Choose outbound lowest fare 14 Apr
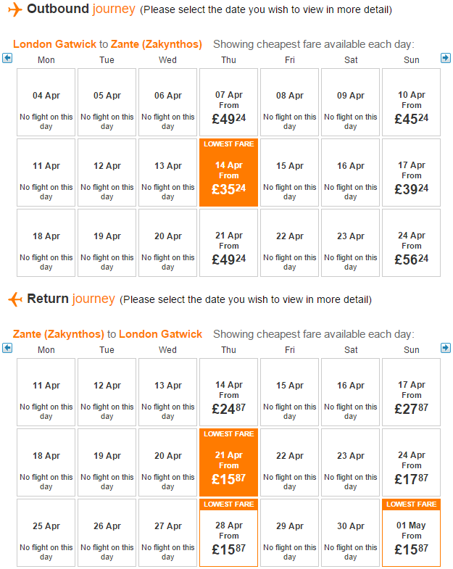 coord(229,173)
